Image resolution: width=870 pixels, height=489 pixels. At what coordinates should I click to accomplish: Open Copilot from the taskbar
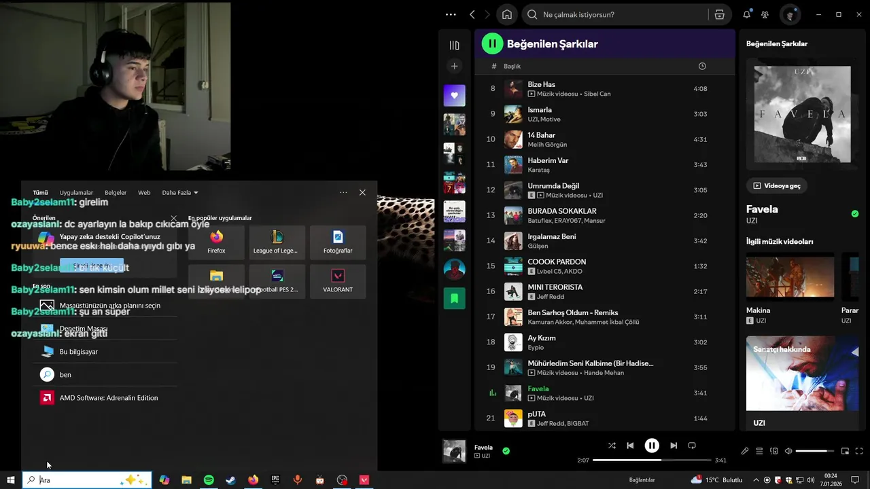[164, 479]
